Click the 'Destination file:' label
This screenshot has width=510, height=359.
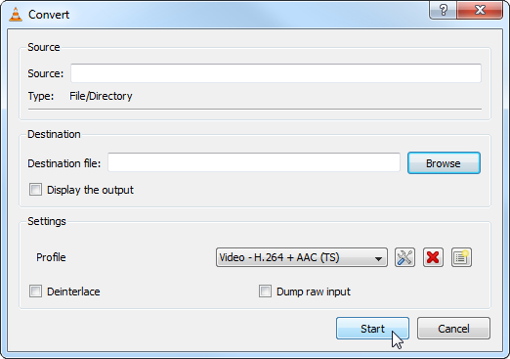coord(64,163)
